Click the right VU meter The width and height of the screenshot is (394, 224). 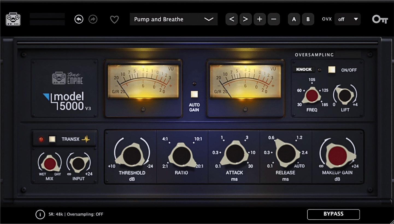(245, 82)
